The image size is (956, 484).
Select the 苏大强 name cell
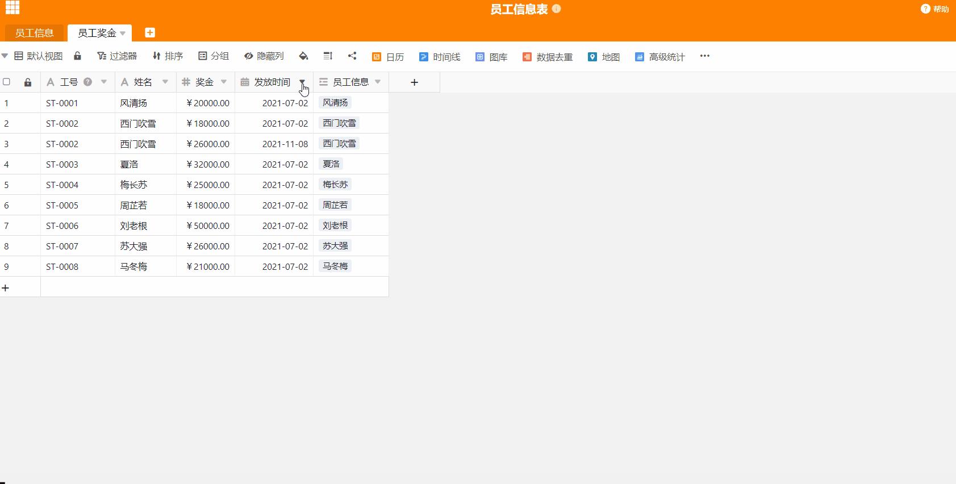tap(146, 246)
